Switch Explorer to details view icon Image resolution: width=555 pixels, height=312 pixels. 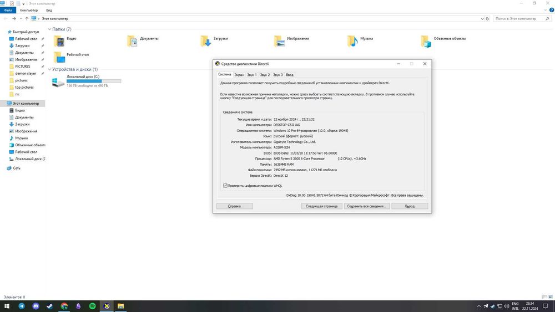[x=544, y=297]
